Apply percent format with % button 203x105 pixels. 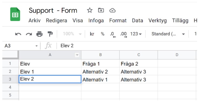tap(102, 34)
